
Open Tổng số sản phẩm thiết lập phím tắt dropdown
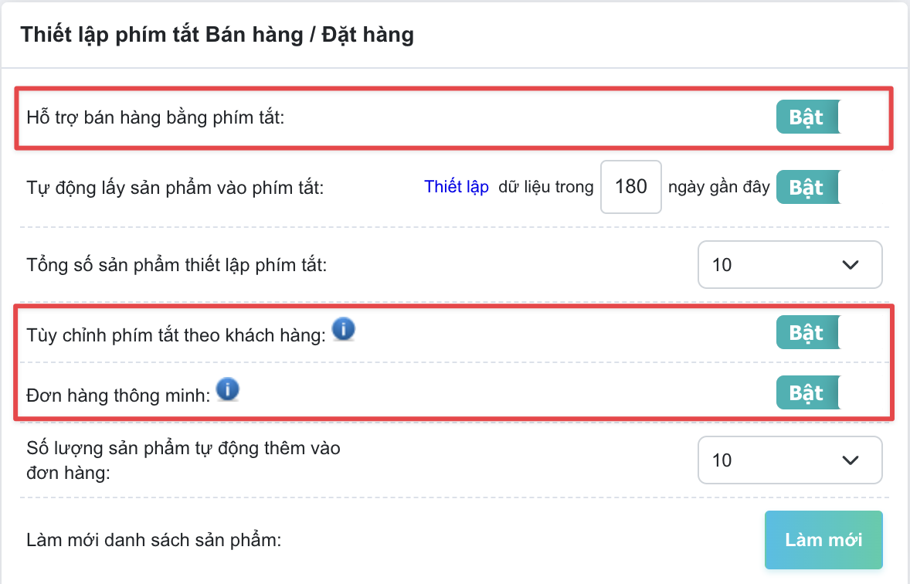click(789, 265)
